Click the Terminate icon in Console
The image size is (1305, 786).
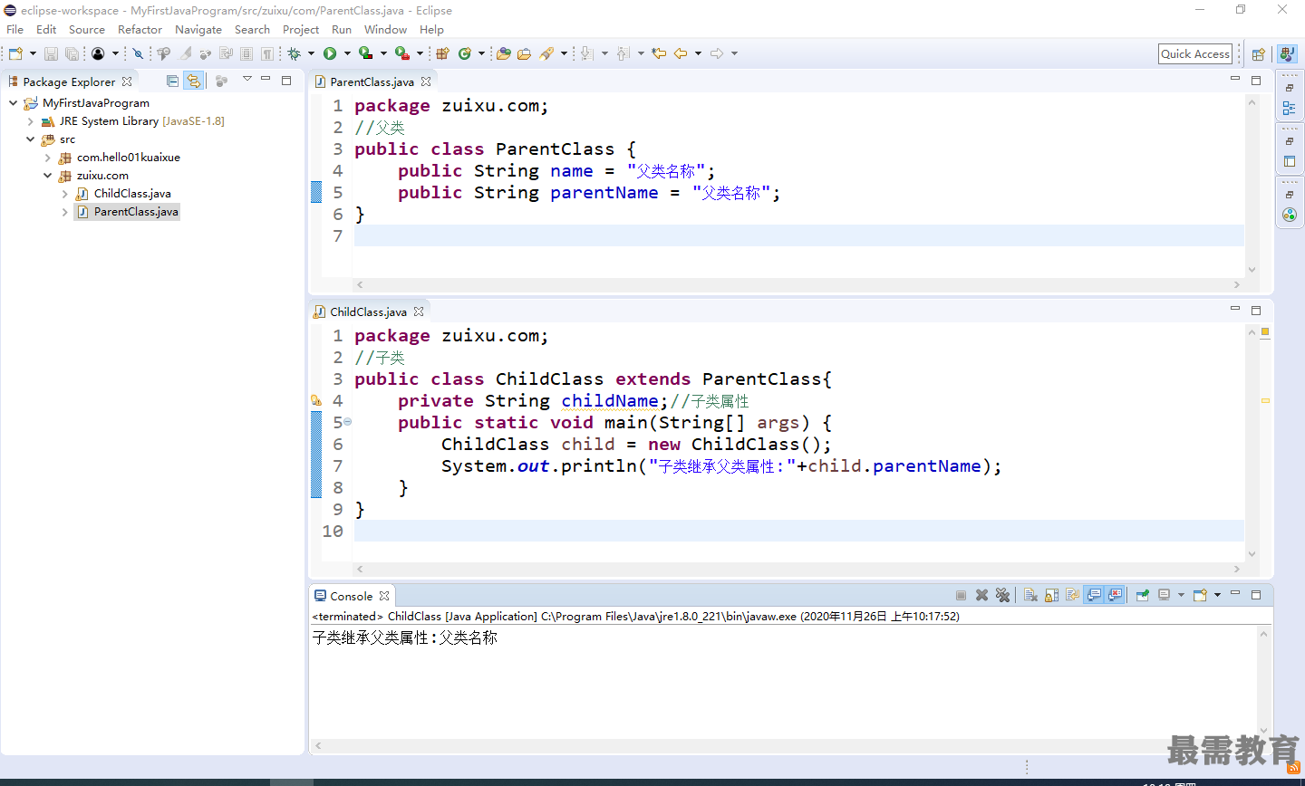(x=961, y=595)
